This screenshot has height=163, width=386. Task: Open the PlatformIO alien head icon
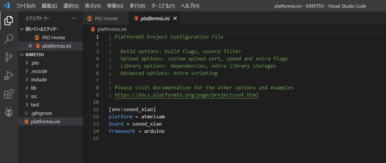click(x=9, y=112)
